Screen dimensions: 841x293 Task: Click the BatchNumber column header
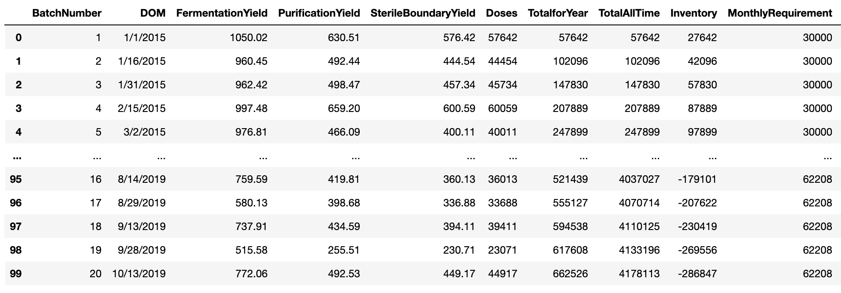tap(67, 13)
